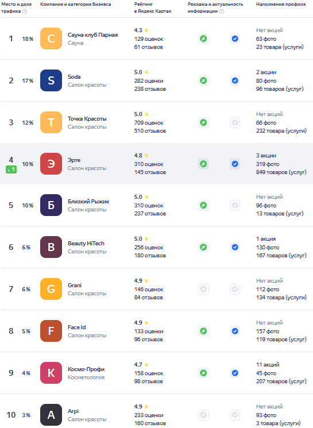The image size is (313, 428).
Task: Click the pink 'K' logo of Космо-Профи
Action: (x=51, y=373)
